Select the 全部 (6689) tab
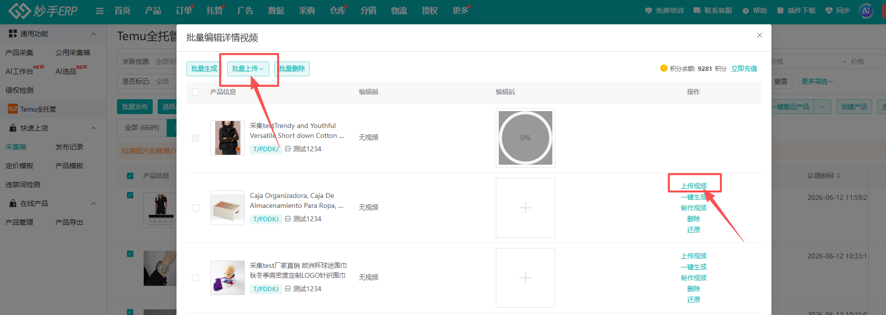This screenshot has height=315, width=886. tap(142, 127)
